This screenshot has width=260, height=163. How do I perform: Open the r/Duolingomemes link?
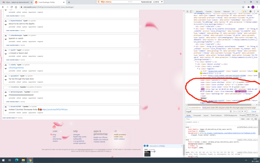(16, 67)
